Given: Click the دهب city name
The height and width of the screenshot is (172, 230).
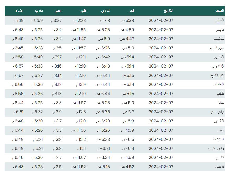Looking at the screenshot, I should pyautogui.click(x=221, y=130).
